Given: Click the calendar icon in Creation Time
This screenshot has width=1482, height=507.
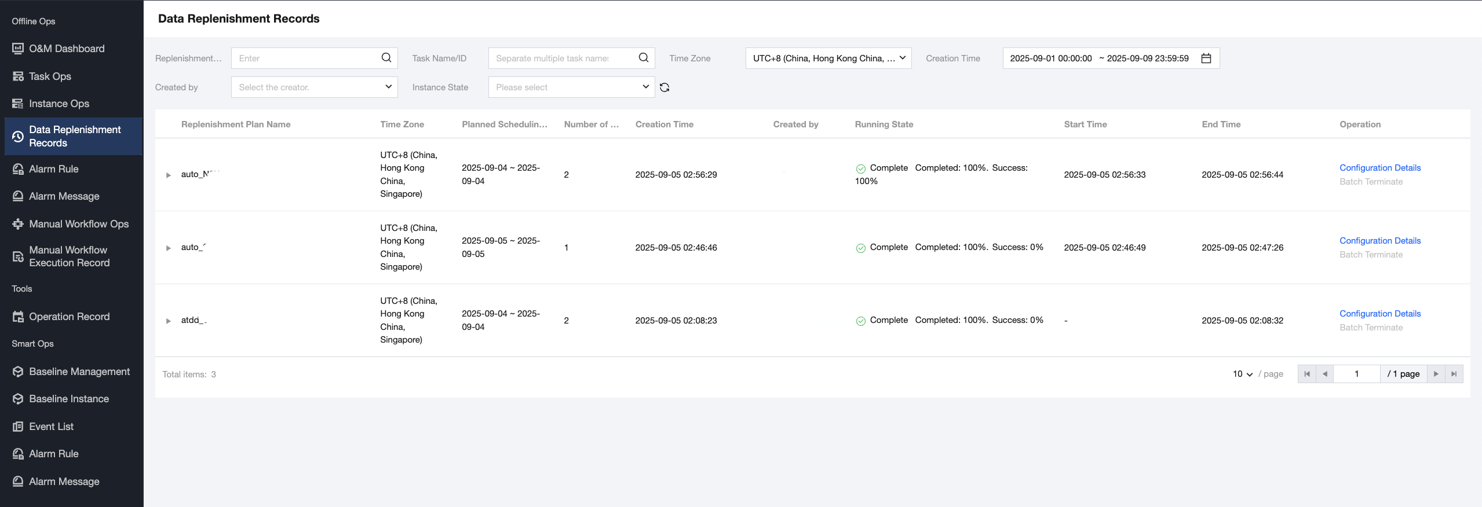Looking at the screenshot, I should (x=1206, y=58).
